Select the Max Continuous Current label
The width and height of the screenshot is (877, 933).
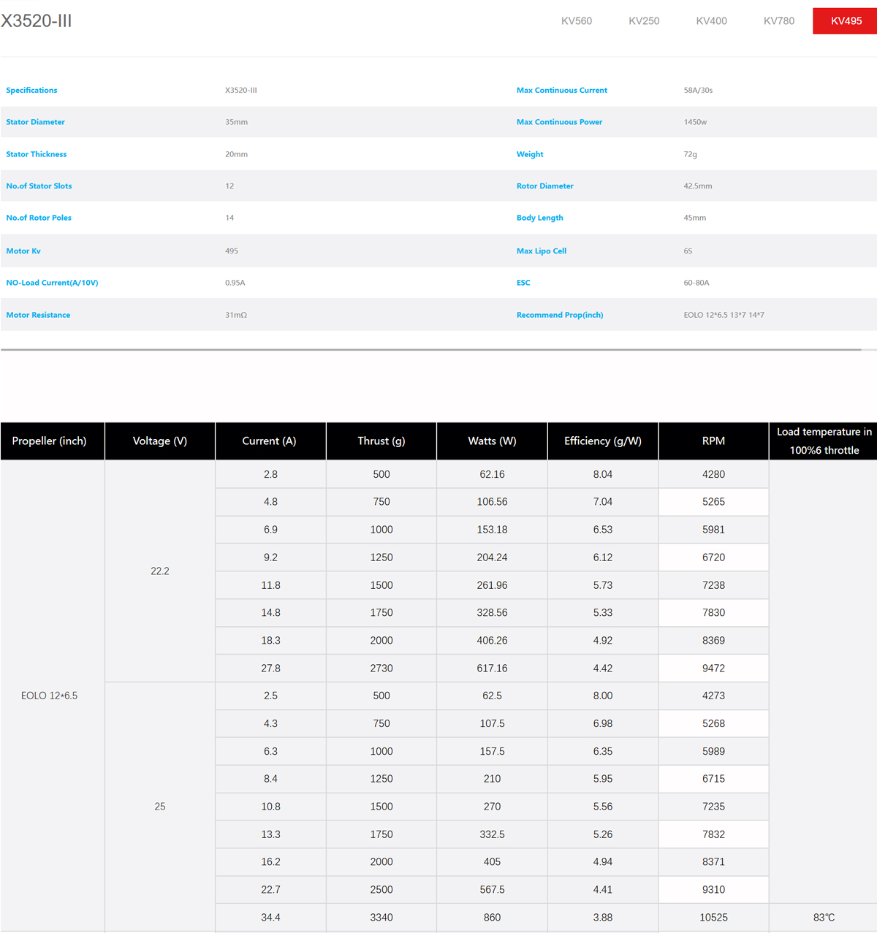[x=561, y=91]
